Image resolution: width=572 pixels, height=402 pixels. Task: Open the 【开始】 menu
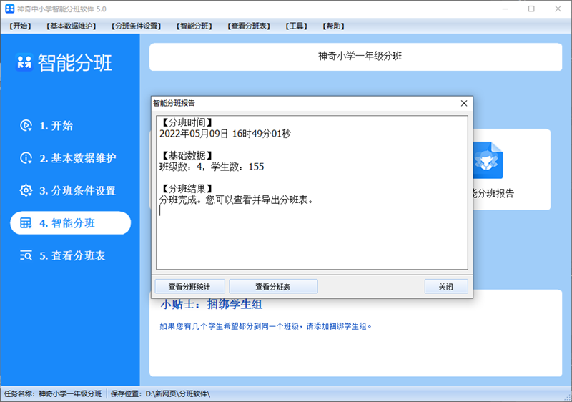pos(21,26)
